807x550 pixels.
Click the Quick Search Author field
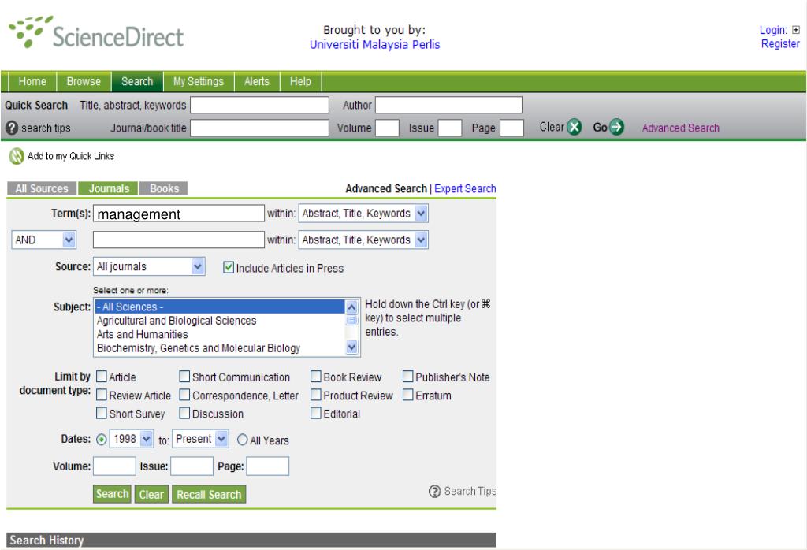[x=448, y=105]
